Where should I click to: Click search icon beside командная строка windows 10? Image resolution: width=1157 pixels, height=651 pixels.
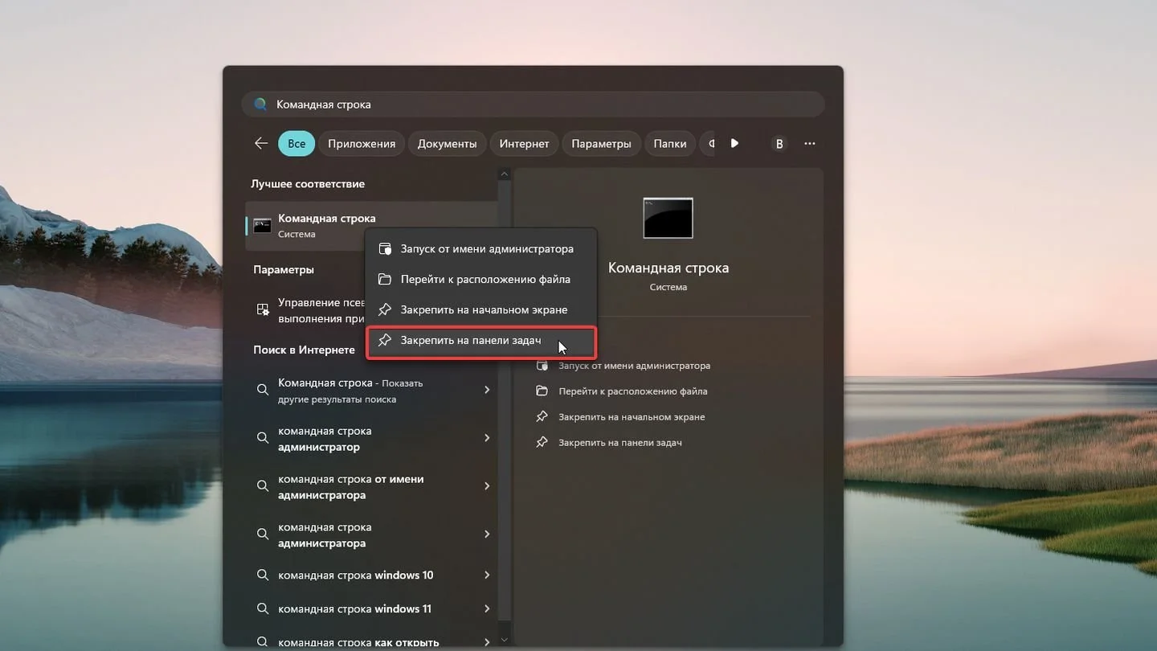[x=262, y=575]
